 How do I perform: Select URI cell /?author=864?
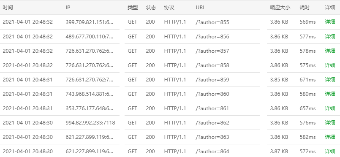point(212,152)
